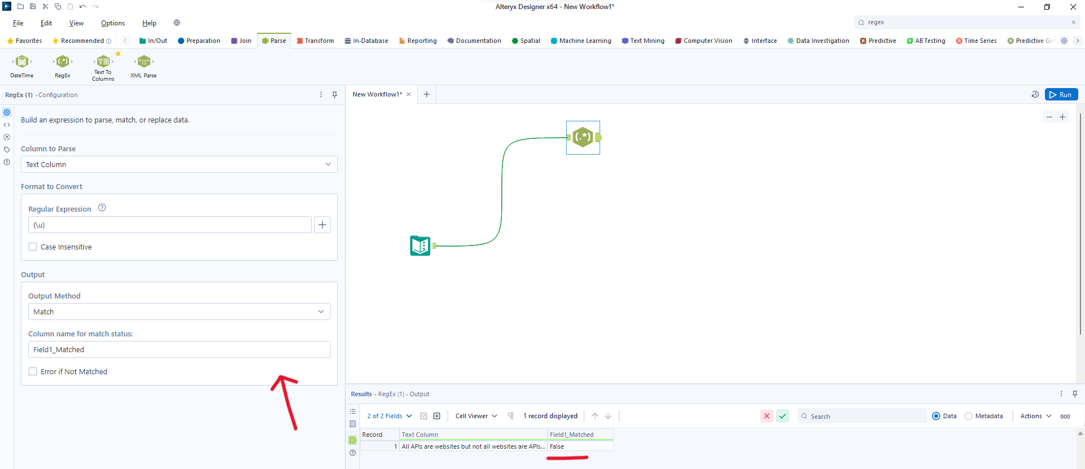This screenshot has width=1085, height=469.
Task: Select the RegEx tool in the palette
Action: coord(63,67)
